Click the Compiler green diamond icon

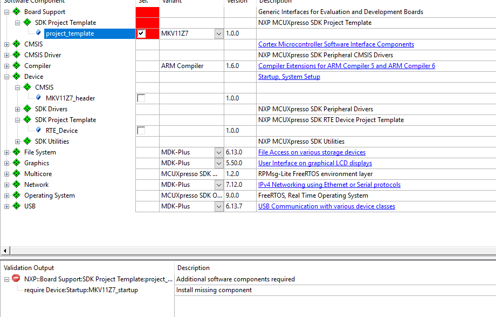point(17,66)
